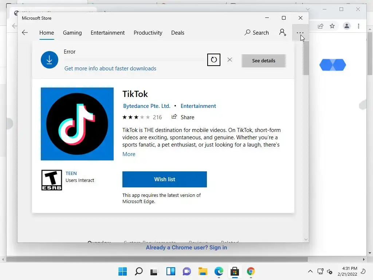Screen dimensions: 373x280
Task: Open taskbar Search icon
Action: click(x=139, y=271)
